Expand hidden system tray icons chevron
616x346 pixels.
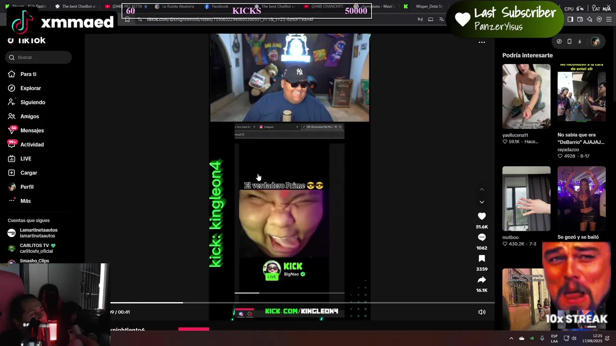click(x=511, y=338)
